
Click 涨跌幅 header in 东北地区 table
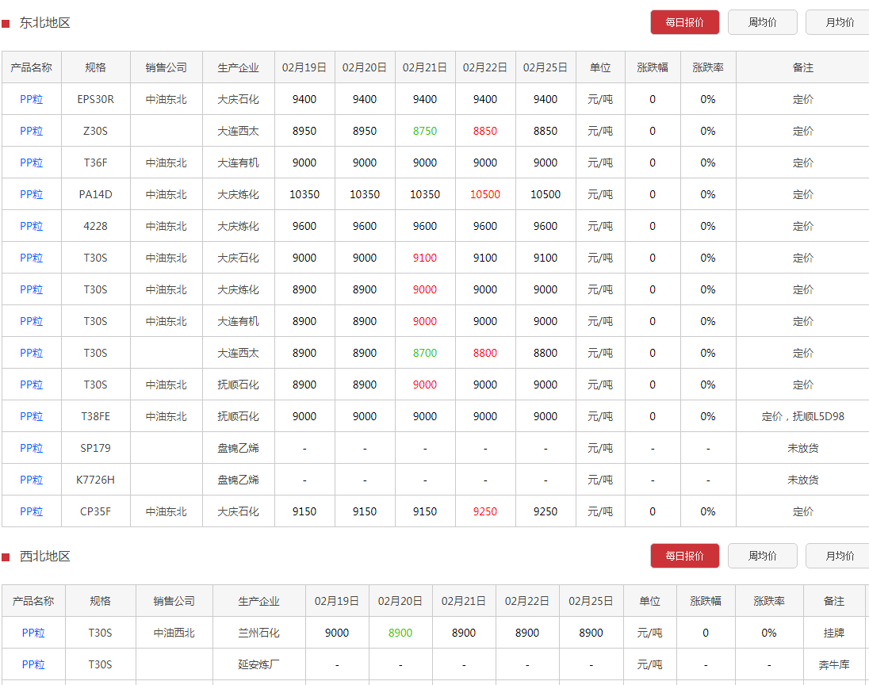(x=653, y=67)
